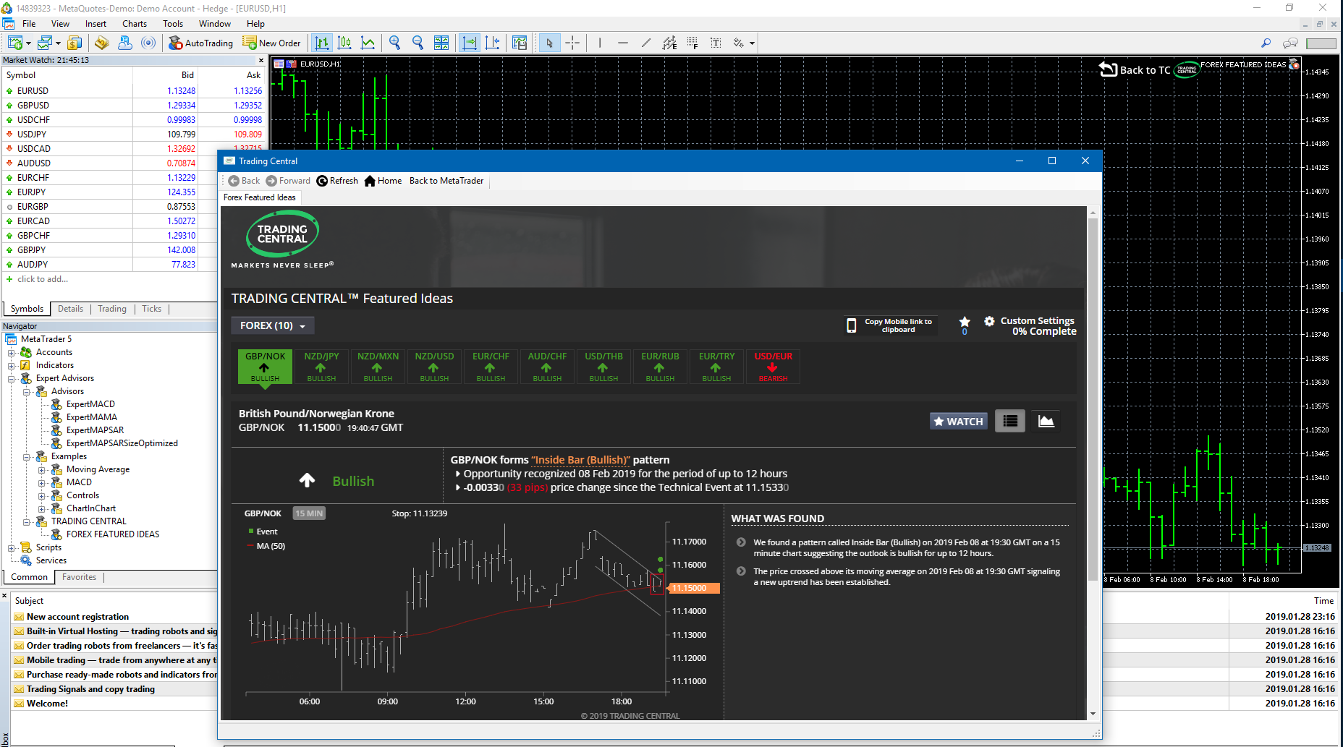Toggle the Market Watch panel icon

click(75, 43)
